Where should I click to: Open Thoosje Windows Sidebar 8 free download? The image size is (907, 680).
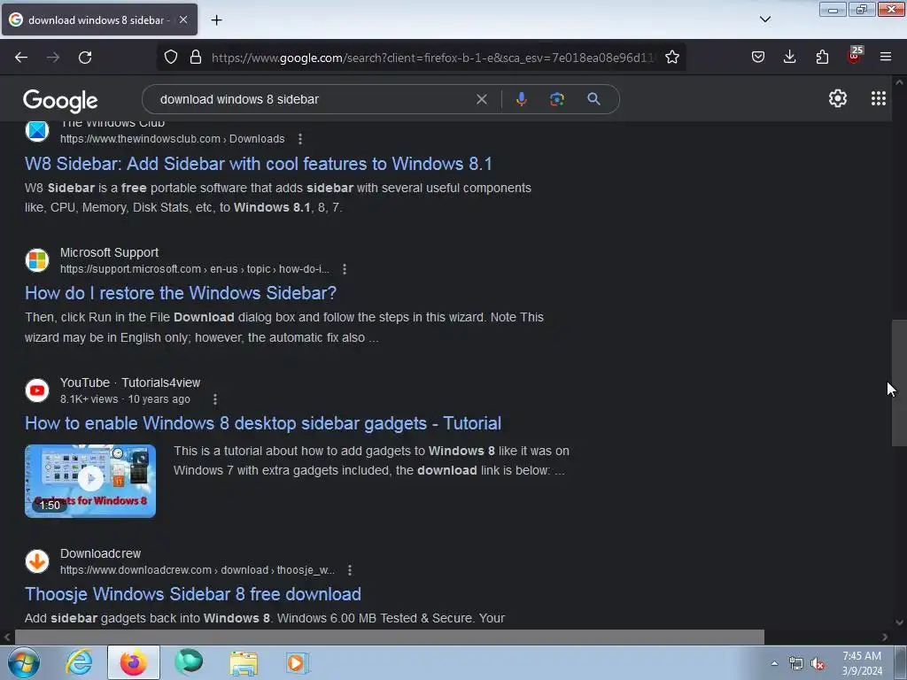coord(192,594)
